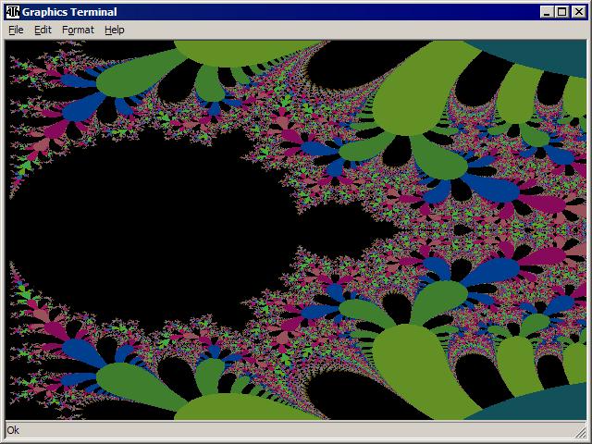Open the Format menu

pyautogui.click(x=78, y=30)
